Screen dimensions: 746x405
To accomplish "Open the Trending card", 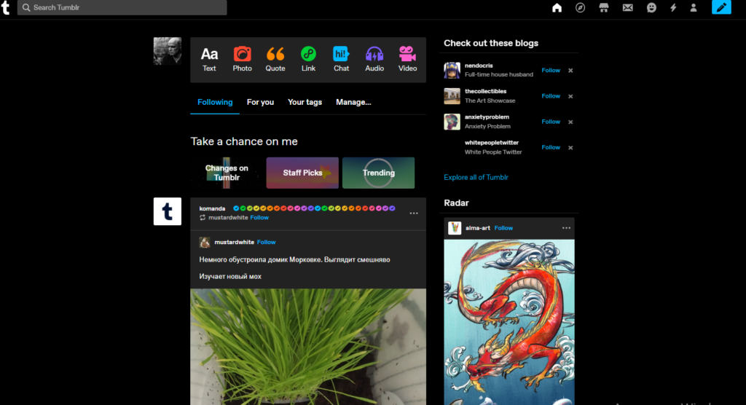I will (379, 173).
